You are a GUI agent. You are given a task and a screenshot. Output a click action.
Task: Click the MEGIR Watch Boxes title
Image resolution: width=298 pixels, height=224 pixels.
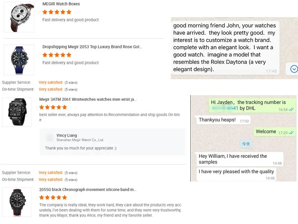pyautogui.click(x=61, y=4)
